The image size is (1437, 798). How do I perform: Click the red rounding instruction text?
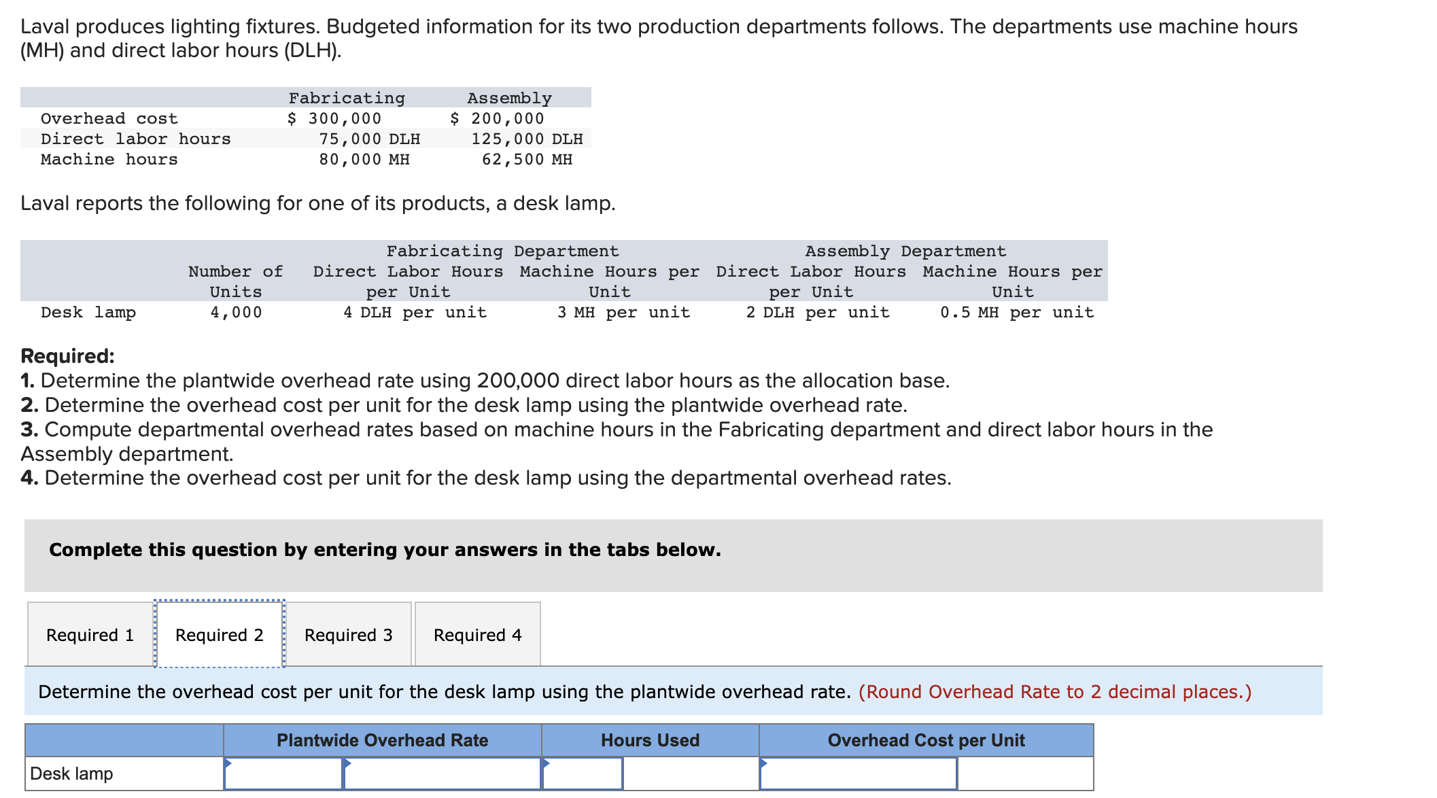[1054, 692]
